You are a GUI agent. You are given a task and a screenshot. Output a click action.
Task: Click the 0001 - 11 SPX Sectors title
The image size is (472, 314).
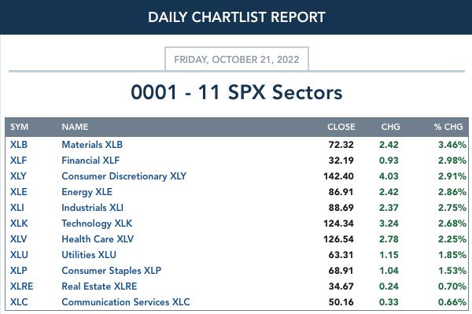coord(237,92)
